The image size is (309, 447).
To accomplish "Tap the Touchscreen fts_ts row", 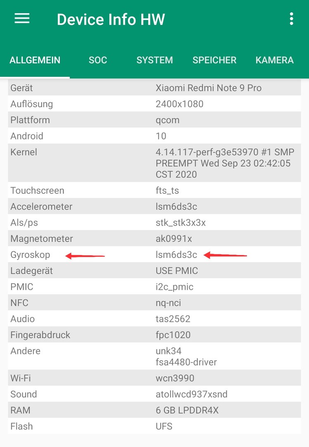I will [154, 190].
